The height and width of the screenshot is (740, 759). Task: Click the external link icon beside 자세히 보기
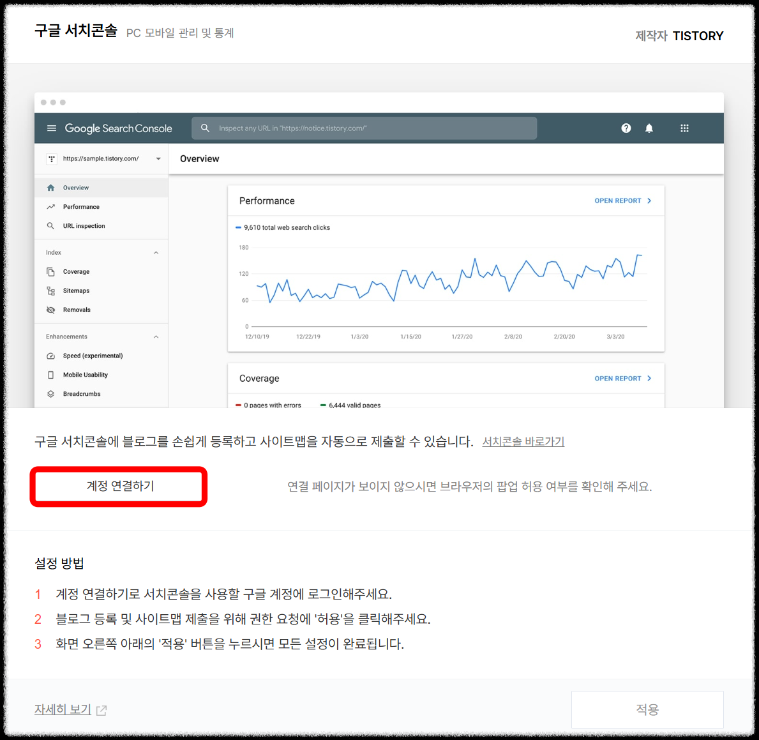click(x=101, y=711)
